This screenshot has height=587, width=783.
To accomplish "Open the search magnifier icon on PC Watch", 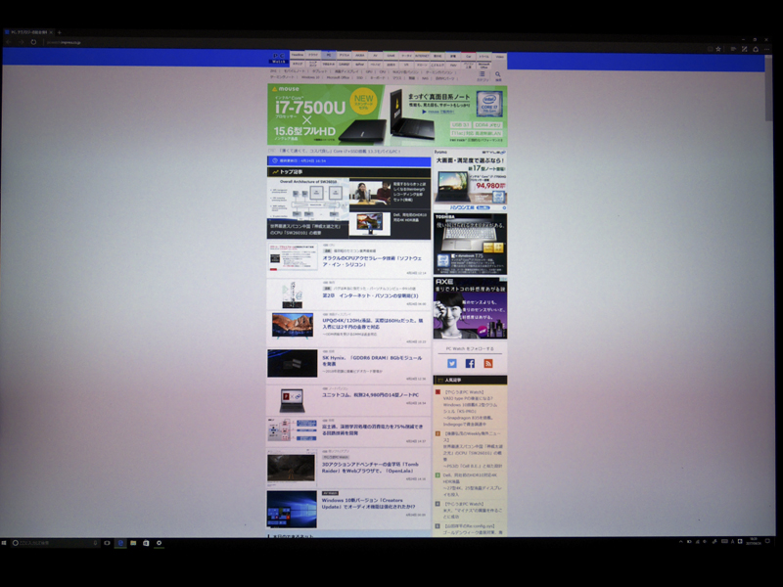I will (498, 74).
